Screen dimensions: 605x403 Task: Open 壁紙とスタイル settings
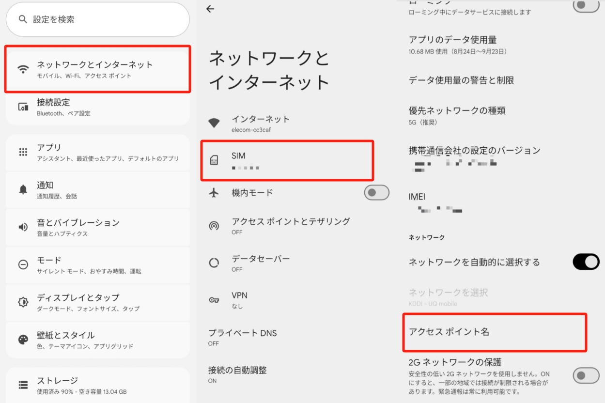(97, 340)
